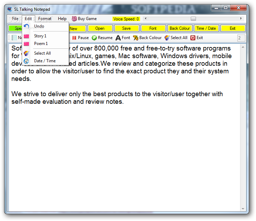Click the toolbar Select All icon
256x221 pixels.
click(167, 38)
